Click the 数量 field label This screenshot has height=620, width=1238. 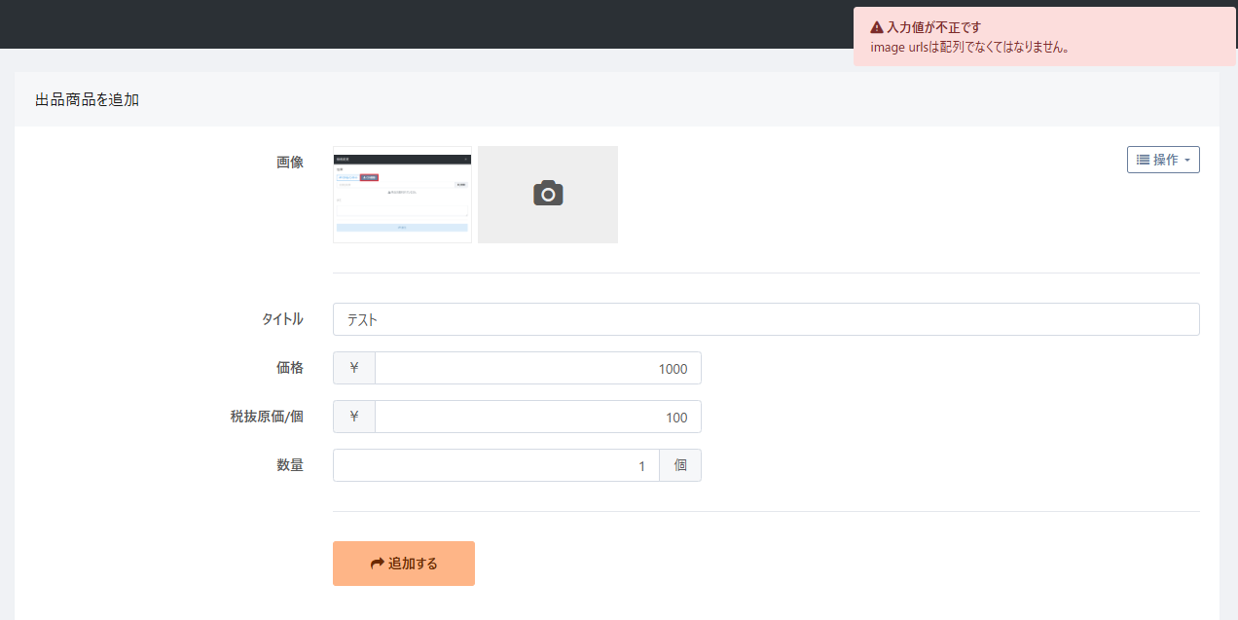[x=289, y=465]
